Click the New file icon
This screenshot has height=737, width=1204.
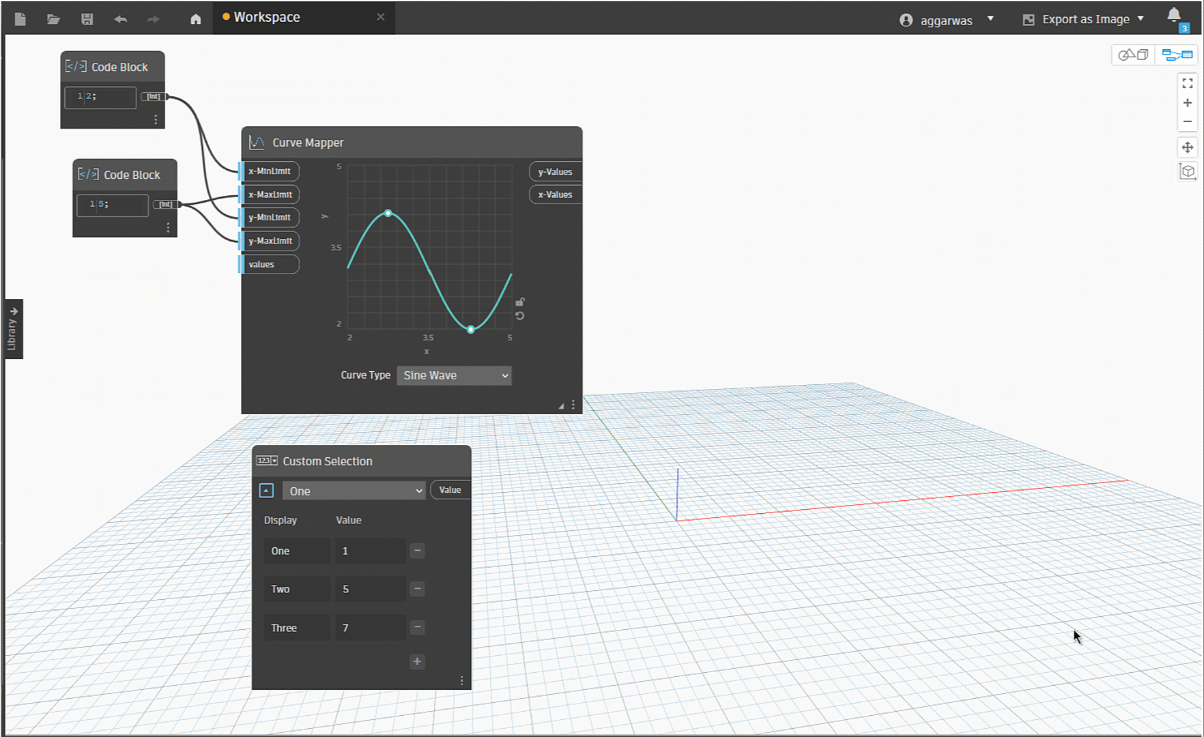click(20, 19)
